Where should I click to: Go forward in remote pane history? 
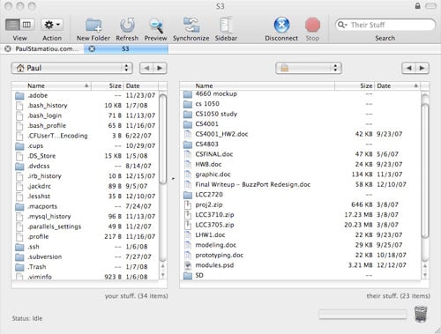[422, 68]
